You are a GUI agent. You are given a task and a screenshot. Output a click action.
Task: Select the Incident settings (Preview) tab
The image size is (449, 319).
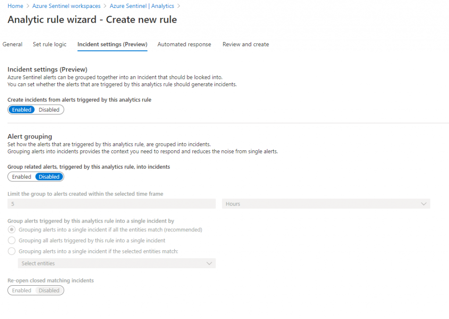pyautogui.click(x=112, y=44)
